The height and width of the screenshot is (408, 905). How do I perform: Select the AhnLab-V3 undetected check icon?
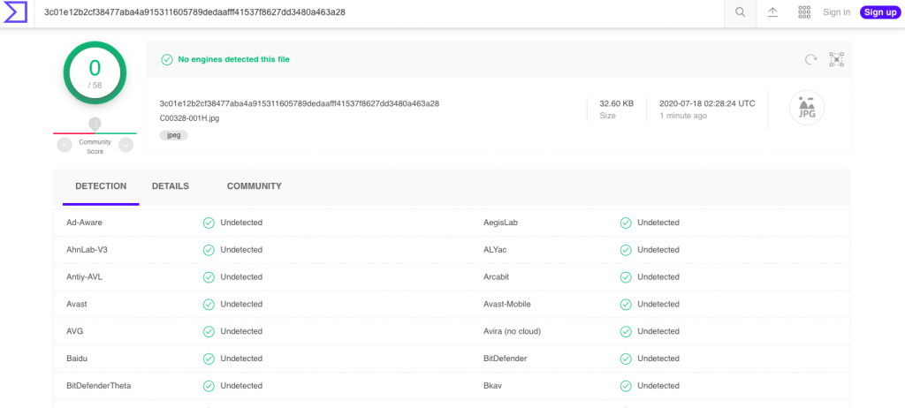209,250
